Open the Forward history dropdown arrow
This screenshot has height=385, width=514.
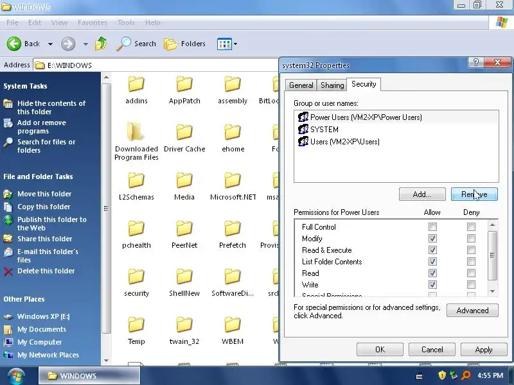coord(85,44)
